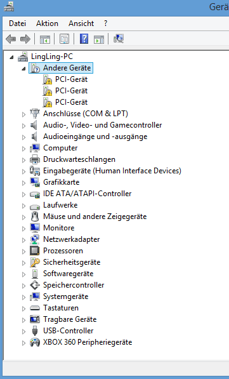Select the Prozessoren tree item
This screenshot has height=379, width=229.
(63, 251)
